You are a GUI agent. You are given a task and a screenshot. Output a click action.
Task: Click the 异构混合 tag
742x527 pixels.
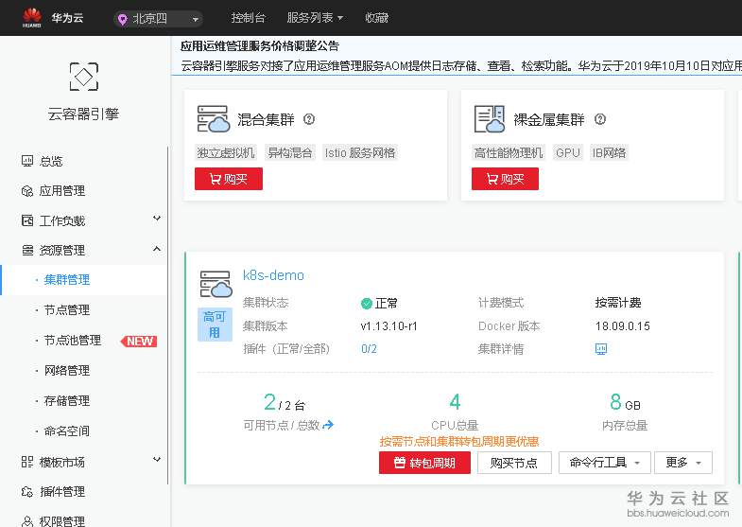point(289,152)
